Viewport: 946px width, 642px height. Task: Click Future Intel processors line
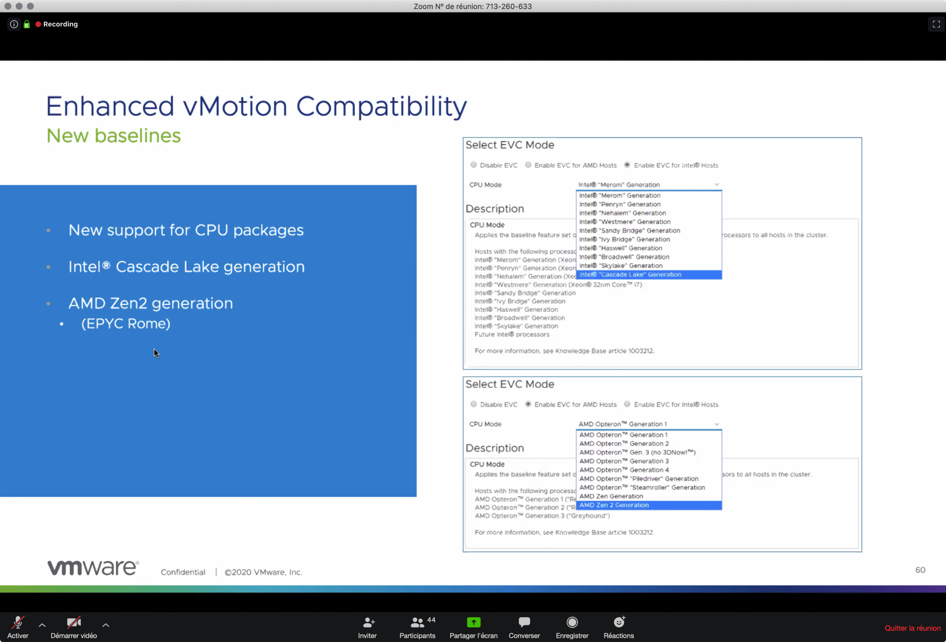512,334
